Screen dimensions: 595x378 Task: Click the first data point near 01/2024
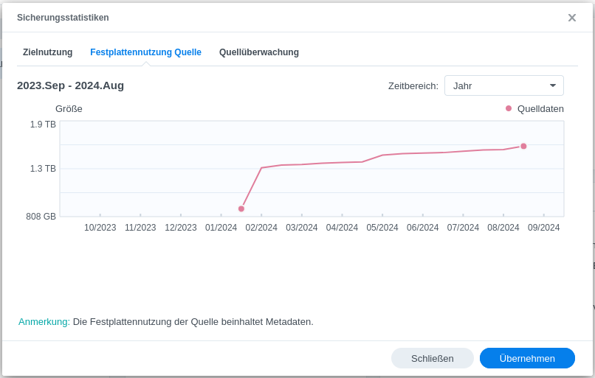tap(241, 209)
